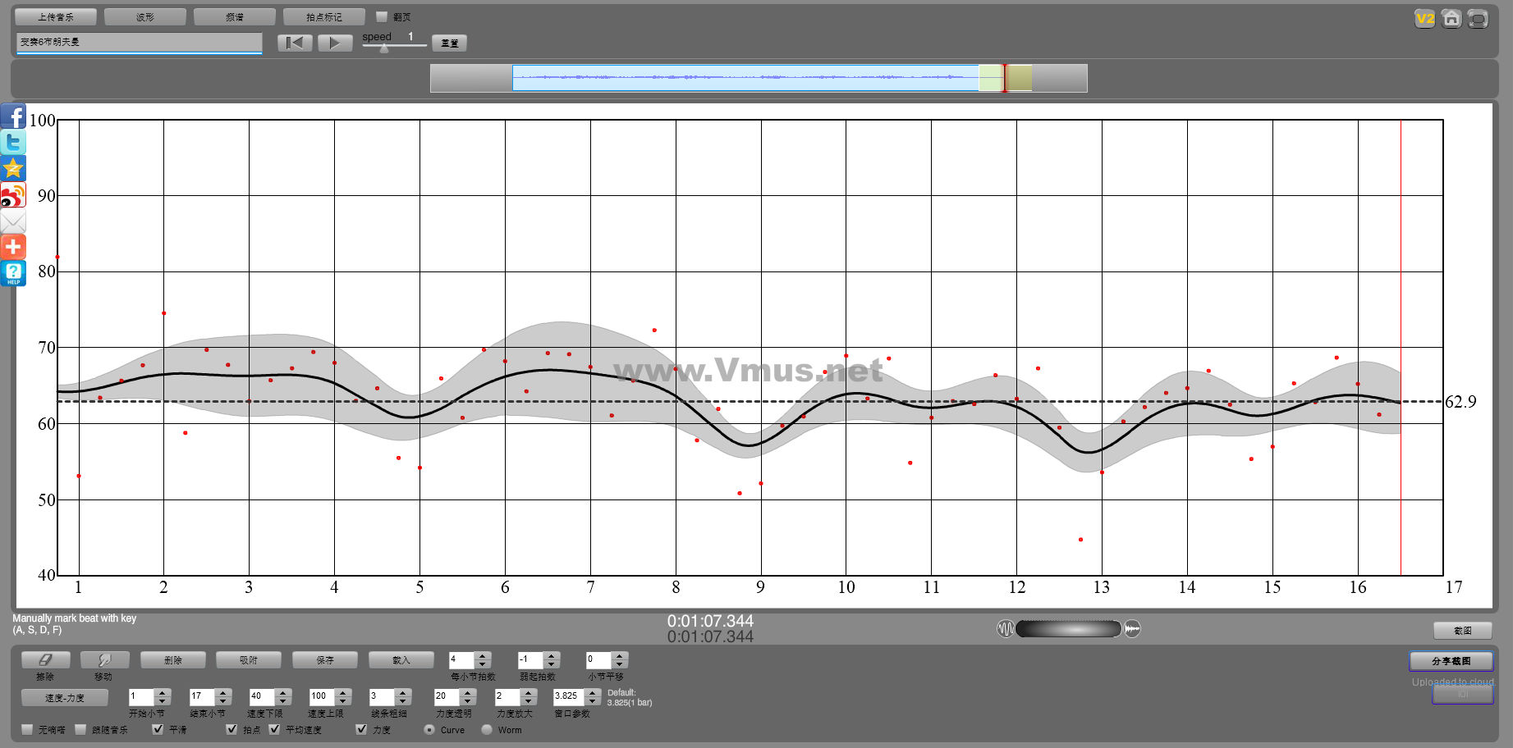This screenshot has width=1513, height=748.
Task: Uncheck the 力度 dynamics checkbox
Action: (361, 729)
